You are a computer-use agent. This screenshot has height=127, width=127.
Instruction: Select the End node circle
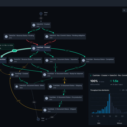38,119
